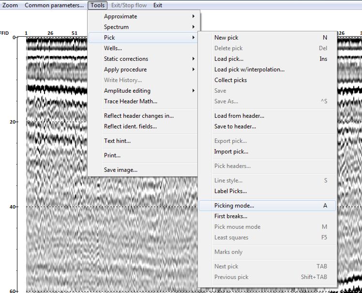Image resolution: width=362 pixels, height=293 pixels.
Task: Click the Exit menu item
Action: 157,5
